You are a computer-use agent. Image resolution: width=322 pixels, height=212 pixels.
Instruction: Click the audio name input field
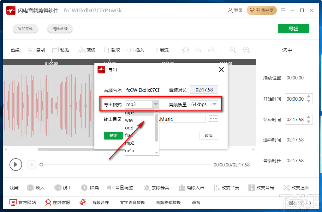(142, 90)
